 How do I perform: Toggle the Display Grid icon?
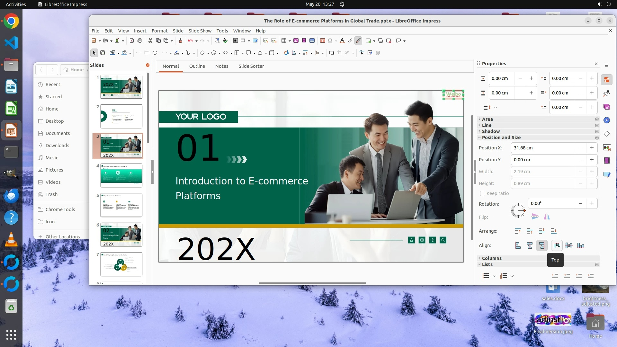tap(235, 40)
